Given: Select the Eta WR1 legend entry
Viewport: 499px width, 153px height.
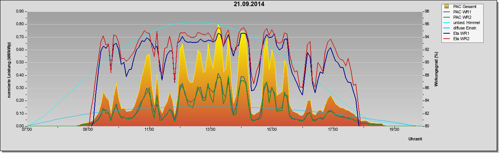Looking at the screenshot, I should tap(462, 33).
